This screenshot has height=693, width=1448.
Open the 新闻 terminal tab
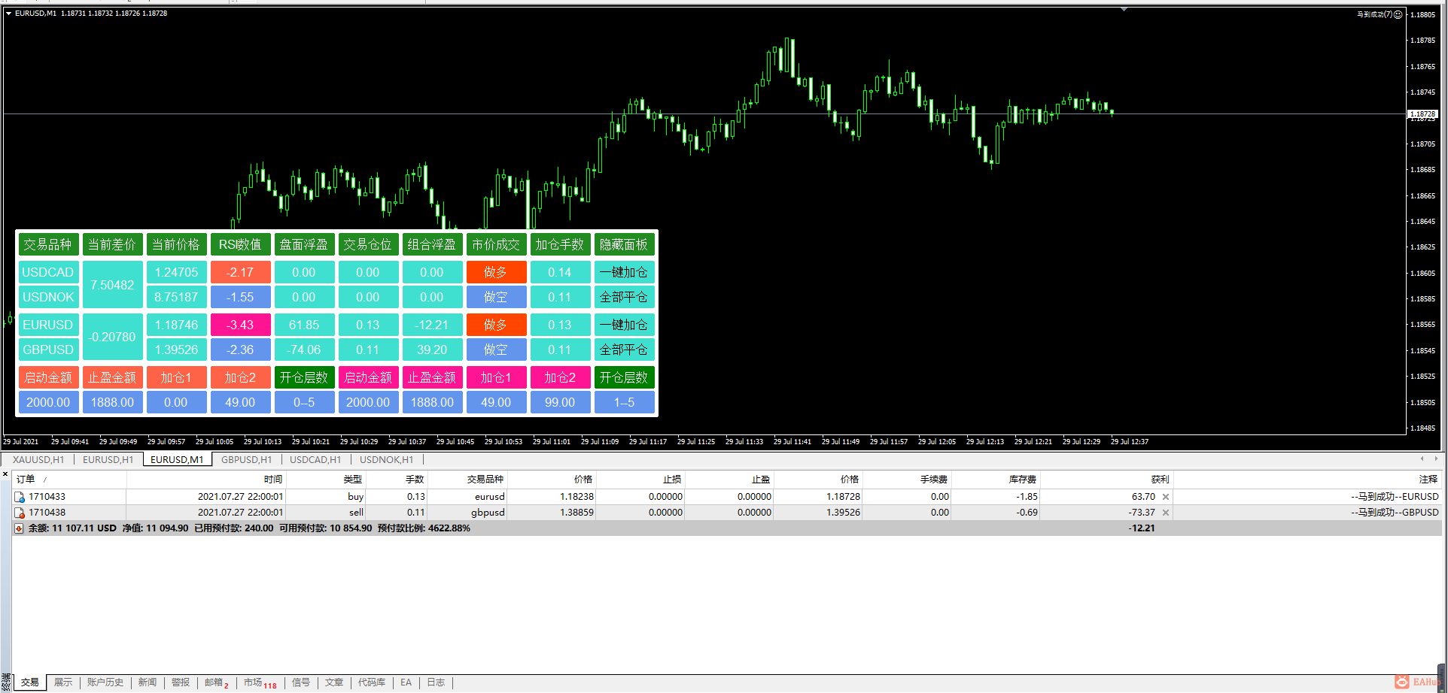point(148,682)
